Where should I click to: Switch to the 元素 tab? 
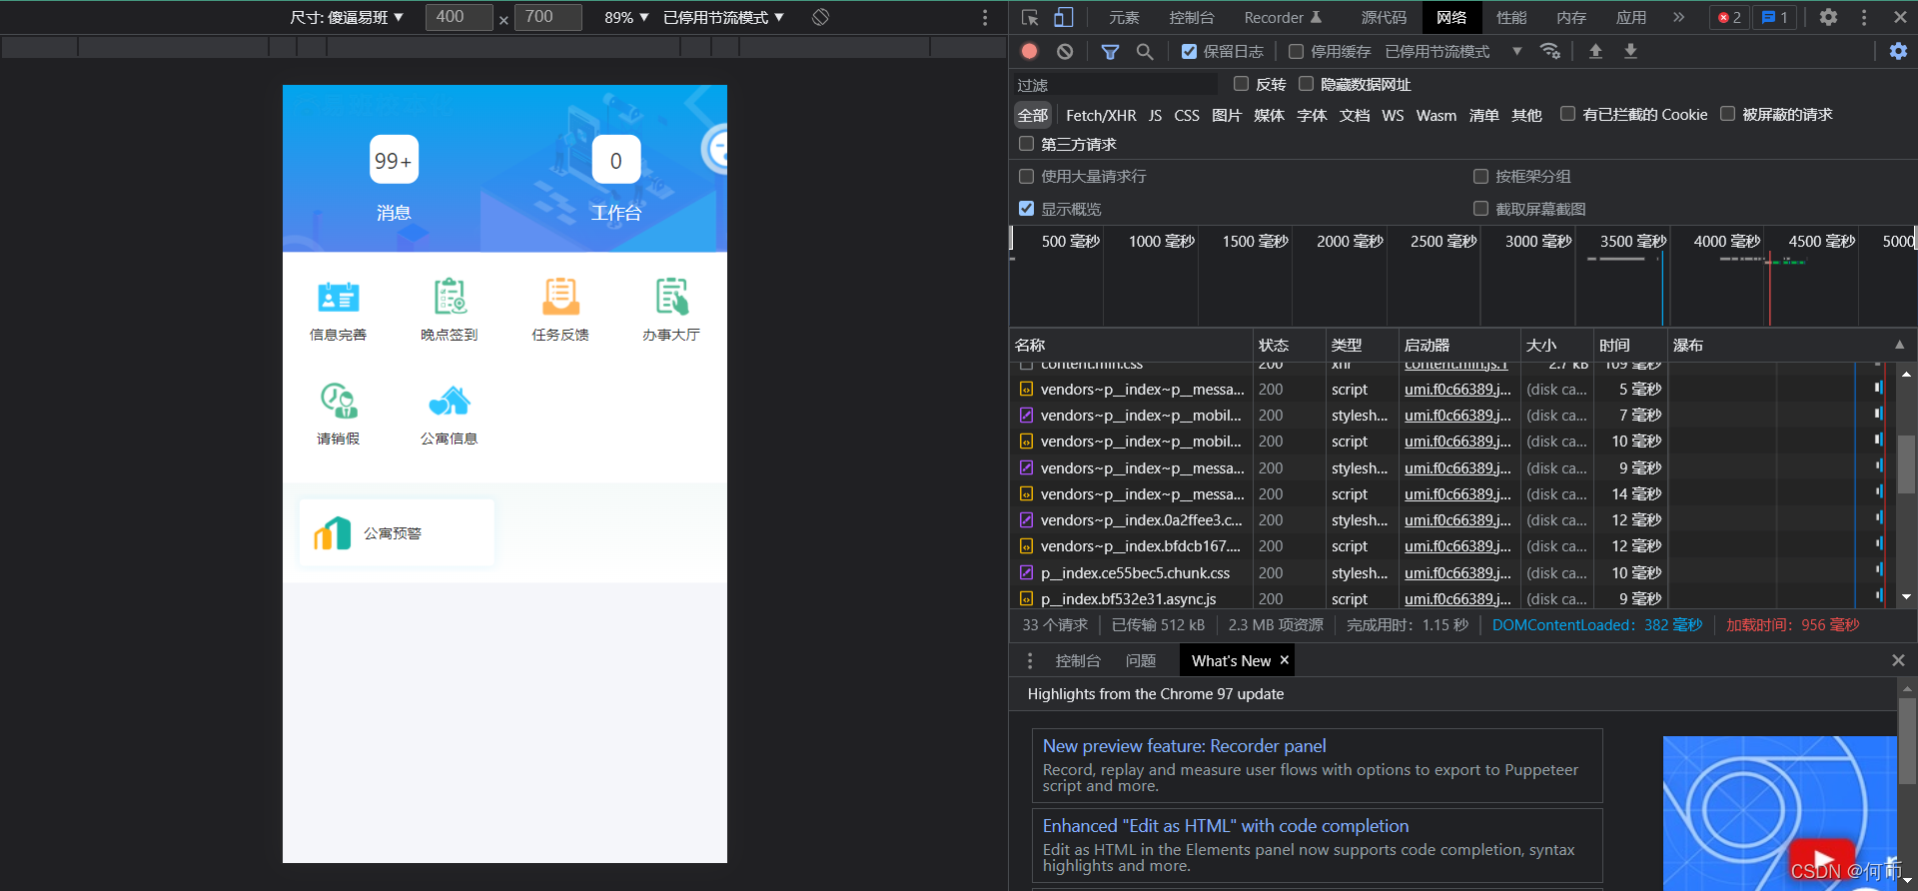pyautogui.click(x=1124, y=17)
